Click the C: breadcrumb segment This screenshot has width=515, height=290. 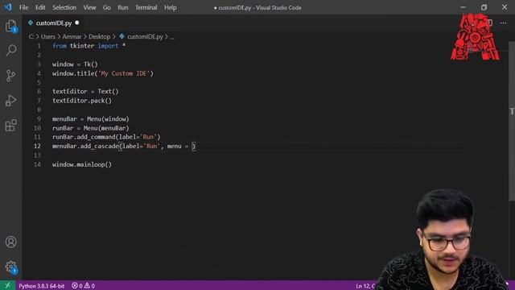coord(31,36)
